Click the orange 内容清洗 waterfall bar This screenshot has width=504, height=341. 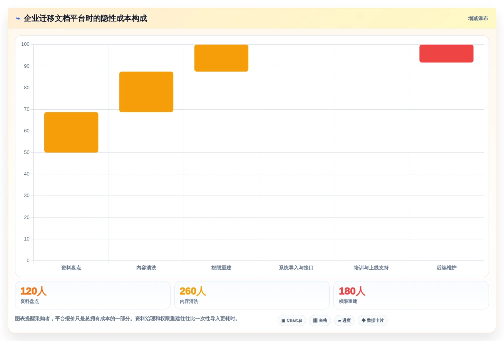146,92
